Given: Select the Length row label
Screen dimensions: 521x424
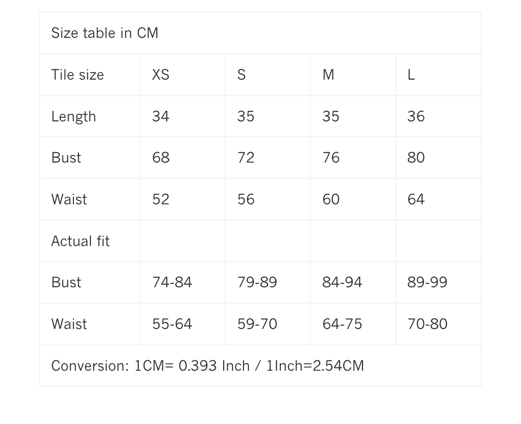Looking at the screenshot, I should click(73, 116).
